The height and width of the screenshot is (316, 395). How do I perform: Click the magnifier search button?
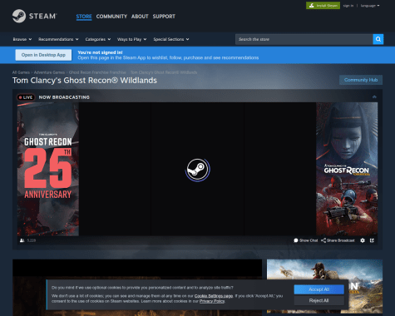pos(378,39)
